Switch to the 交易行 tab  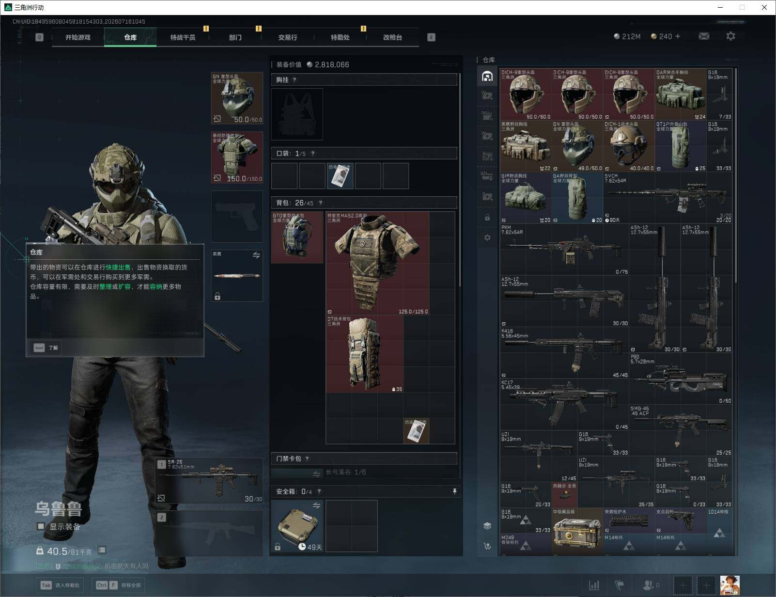coord(288,37)
